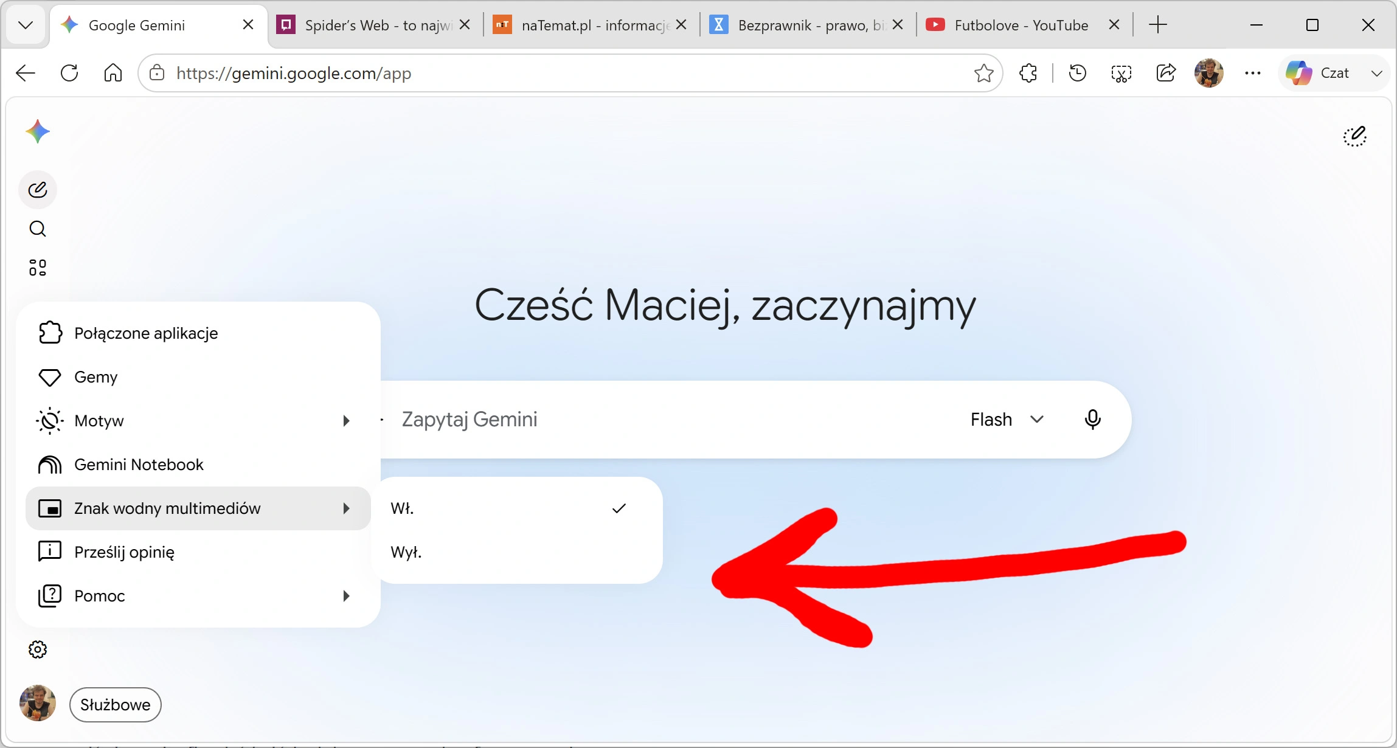
Task: Open browser settings and more menu
Action: click(x=1253, y=73)
